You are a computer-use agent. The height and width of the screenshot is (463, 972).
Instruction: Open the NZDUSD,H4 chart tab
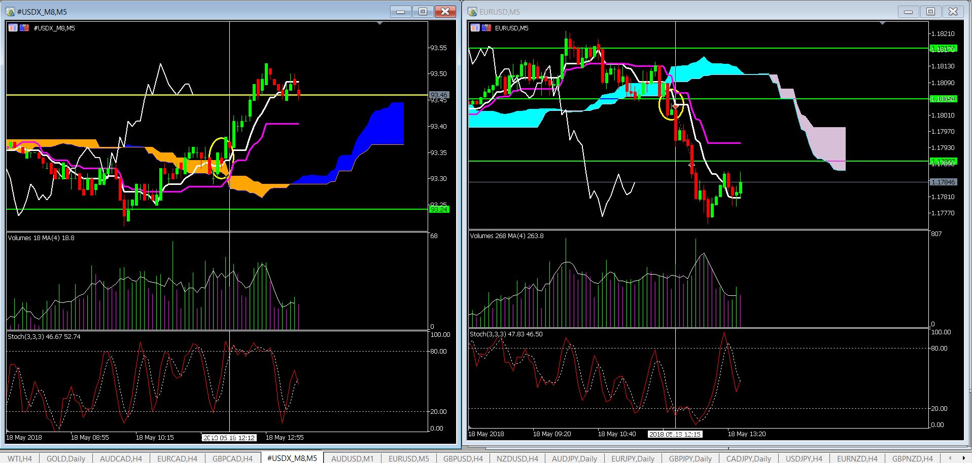pyautogui.click(x=517, y=458)
